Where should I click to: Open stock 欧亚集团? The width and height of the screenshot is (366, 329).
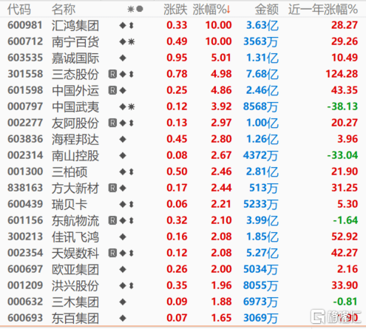(x=75, y=269)
